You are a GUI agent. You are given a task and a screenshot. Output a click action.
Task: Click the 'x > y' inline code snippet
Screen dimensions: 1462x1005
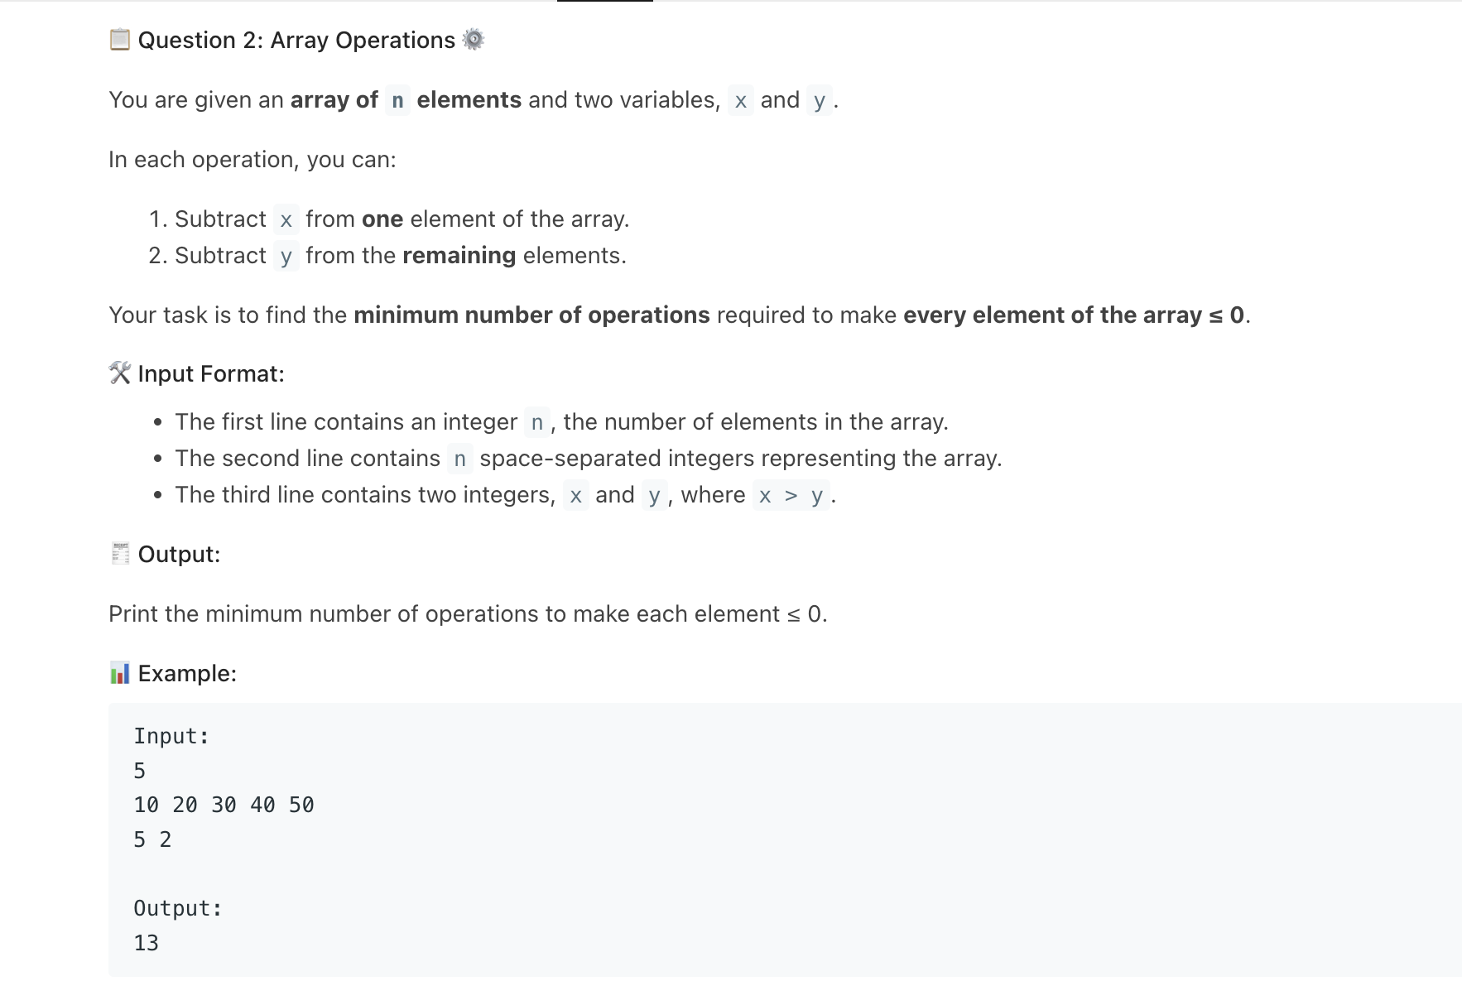coord(791,495)
